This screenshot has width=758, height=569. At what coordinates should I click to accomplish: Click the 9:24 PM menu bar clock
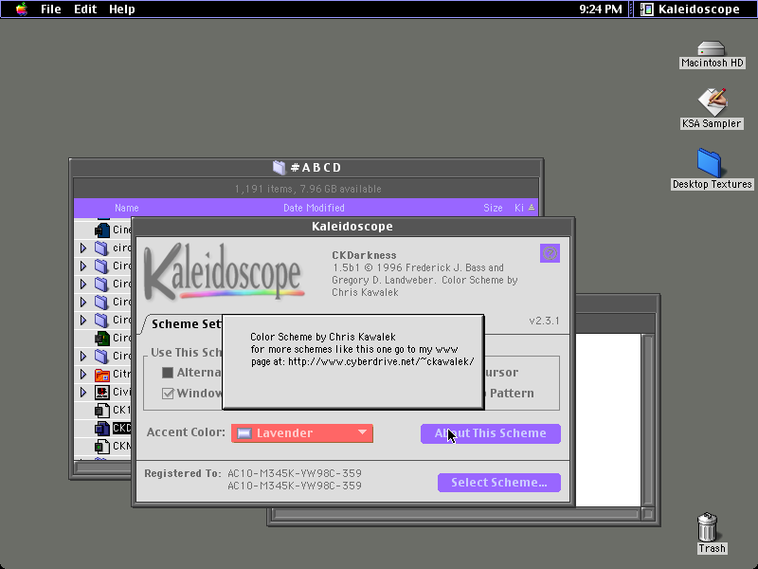pyautogui.click(x=601, y=9)
